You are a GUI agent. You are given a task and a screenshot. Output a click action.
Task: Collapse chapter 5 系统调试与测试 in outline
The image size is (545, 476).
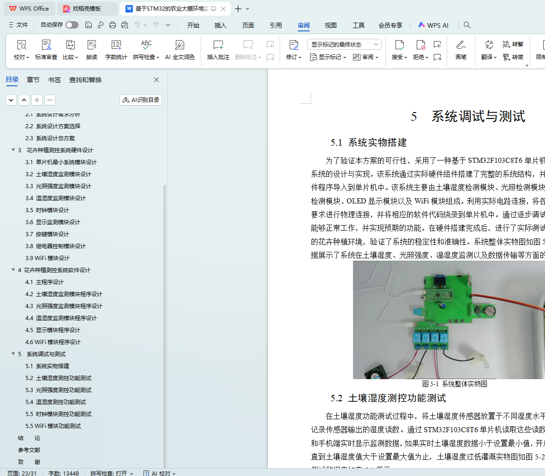(x=13, y=354)
